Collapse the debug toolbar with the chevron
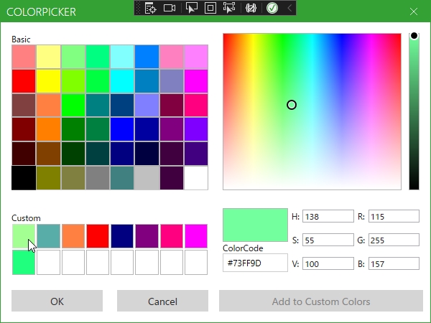This screenshot has width=431, height=323. [x=289, y=8]
